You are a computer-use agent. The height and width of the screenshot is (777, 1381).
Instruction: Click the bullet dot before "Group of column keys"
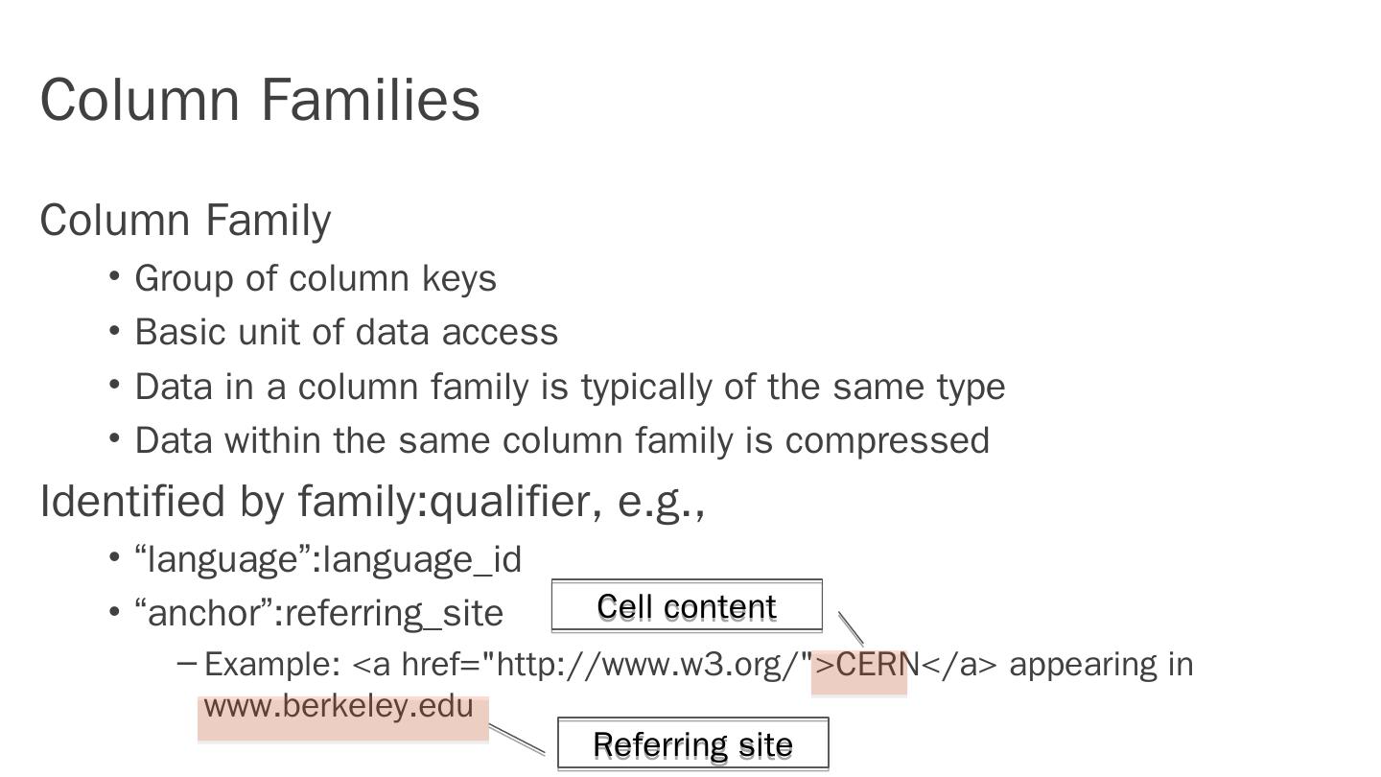point(114,277)
